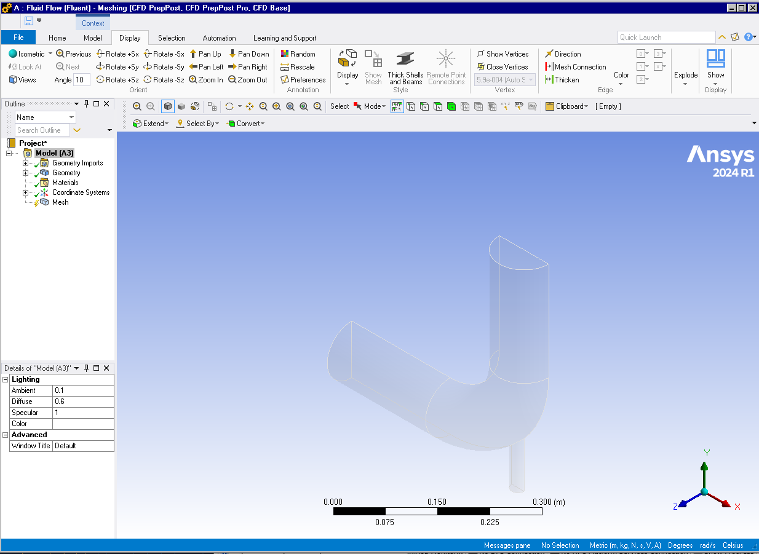Image resolution: width=759 pixels, height=554 pixels.
Task: Click the Preferences button
Action: click(303, 80)
